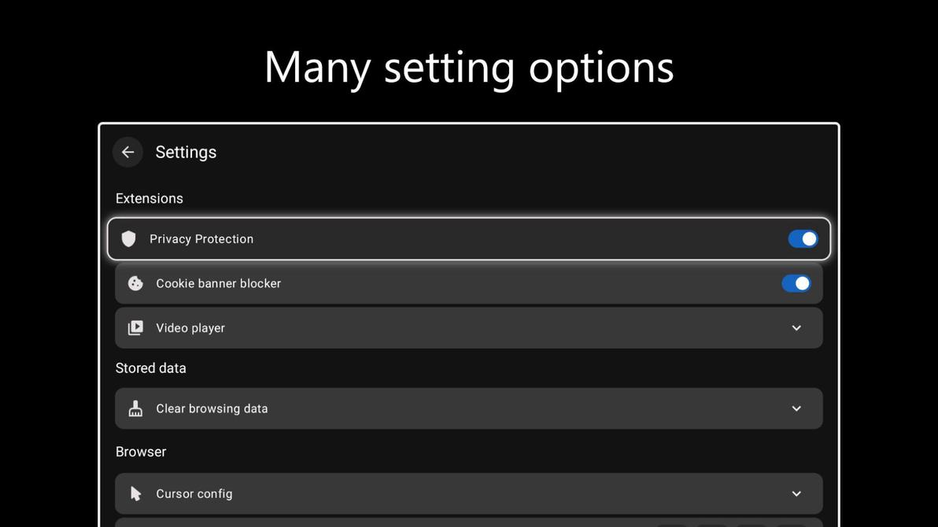Viewport: 938px width, 527px height.
Task: Click the Stored data section heading
Action: coord(151,368)
